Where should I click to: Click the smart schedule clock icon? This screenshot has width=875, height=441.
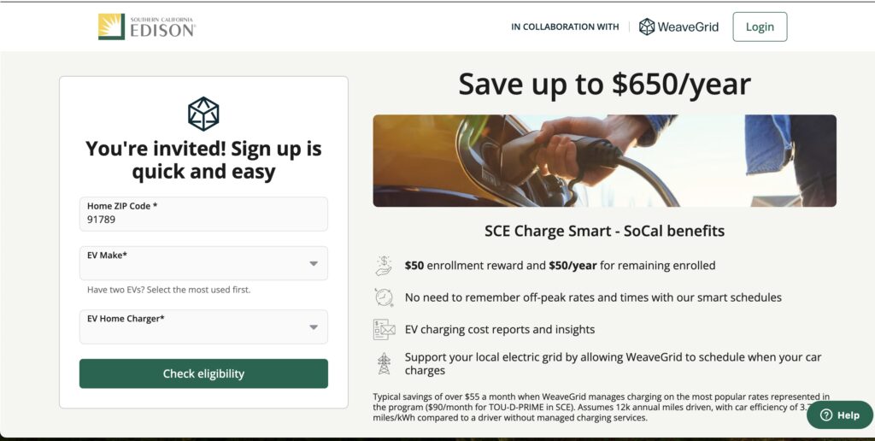[384, 297]
